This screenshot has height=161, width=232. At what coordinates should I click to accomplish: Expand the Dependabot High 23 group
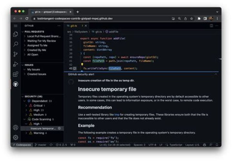[26, 110]
